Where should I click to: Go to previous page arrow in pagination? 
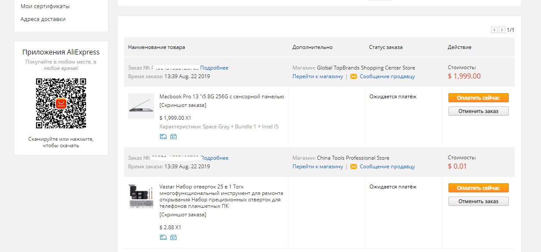(x=494, y=30)
